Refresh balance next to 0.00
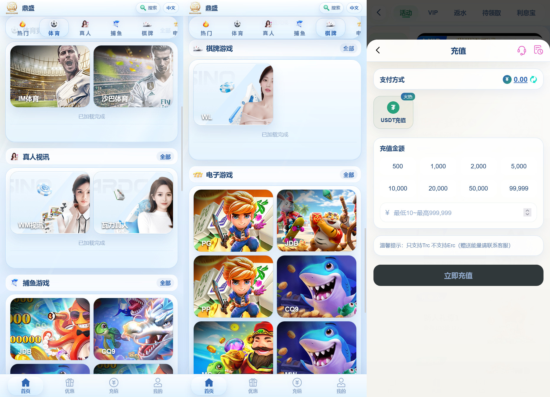Screen dimensions: 550x397 coord(533,79)
